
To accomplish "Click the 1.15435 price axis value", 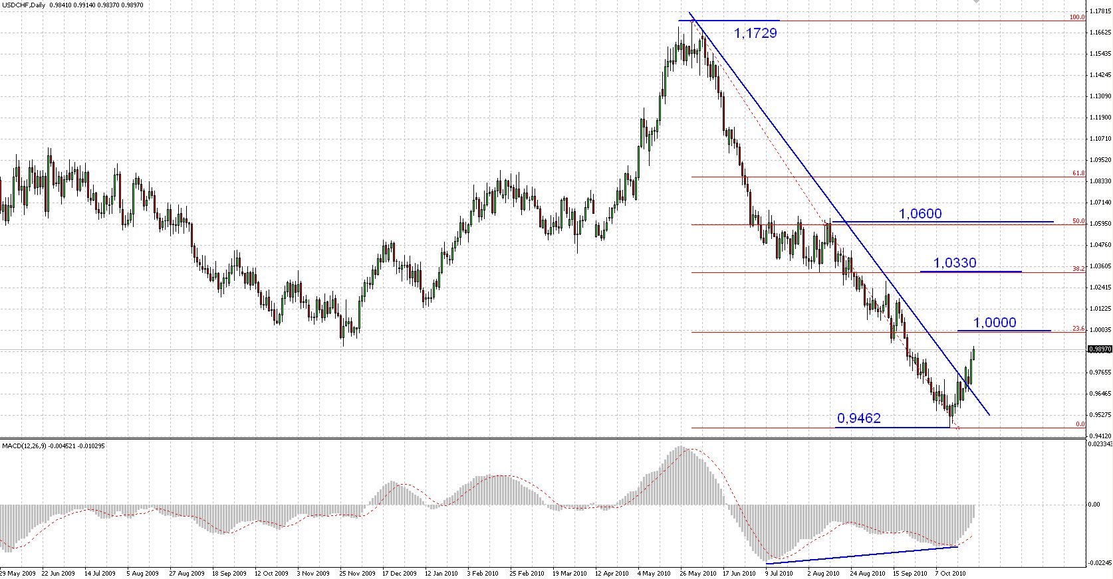I will tap(1100, 53).
